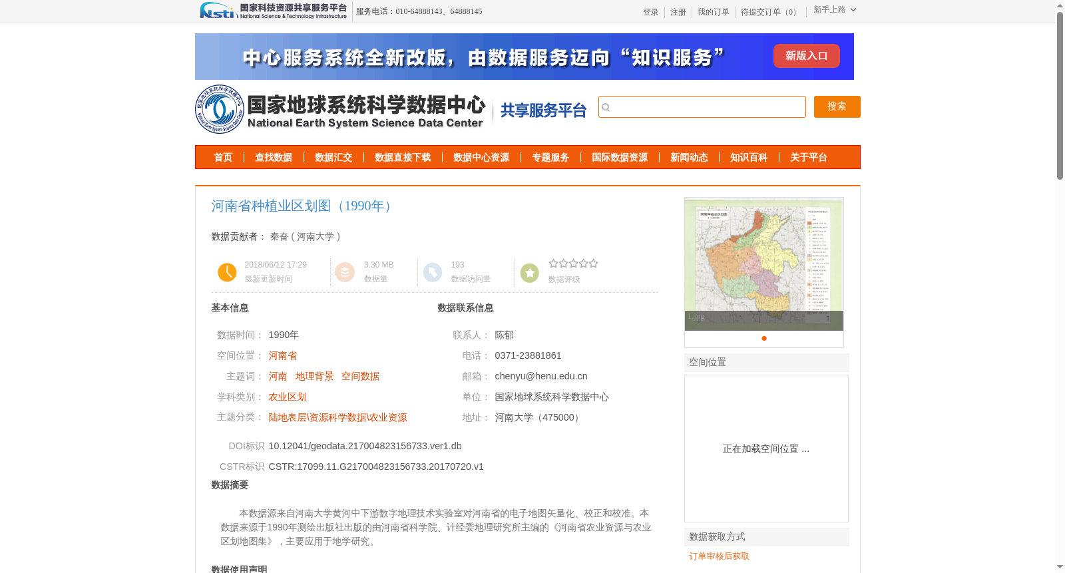This screenshot has height=573, width=1065.
Task: Select the orange carousel dot under map
Action: pyautogui.click(x=764, y=338)
